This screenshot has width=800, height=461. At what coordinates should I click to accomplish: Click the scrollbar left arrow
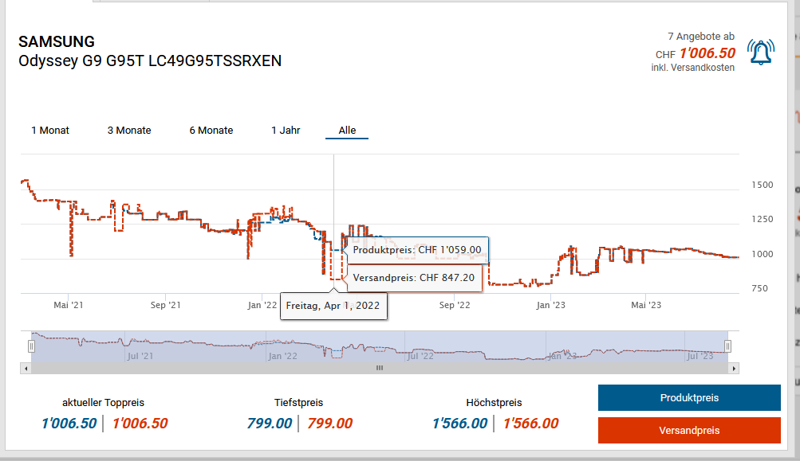[x=26, y=369]
